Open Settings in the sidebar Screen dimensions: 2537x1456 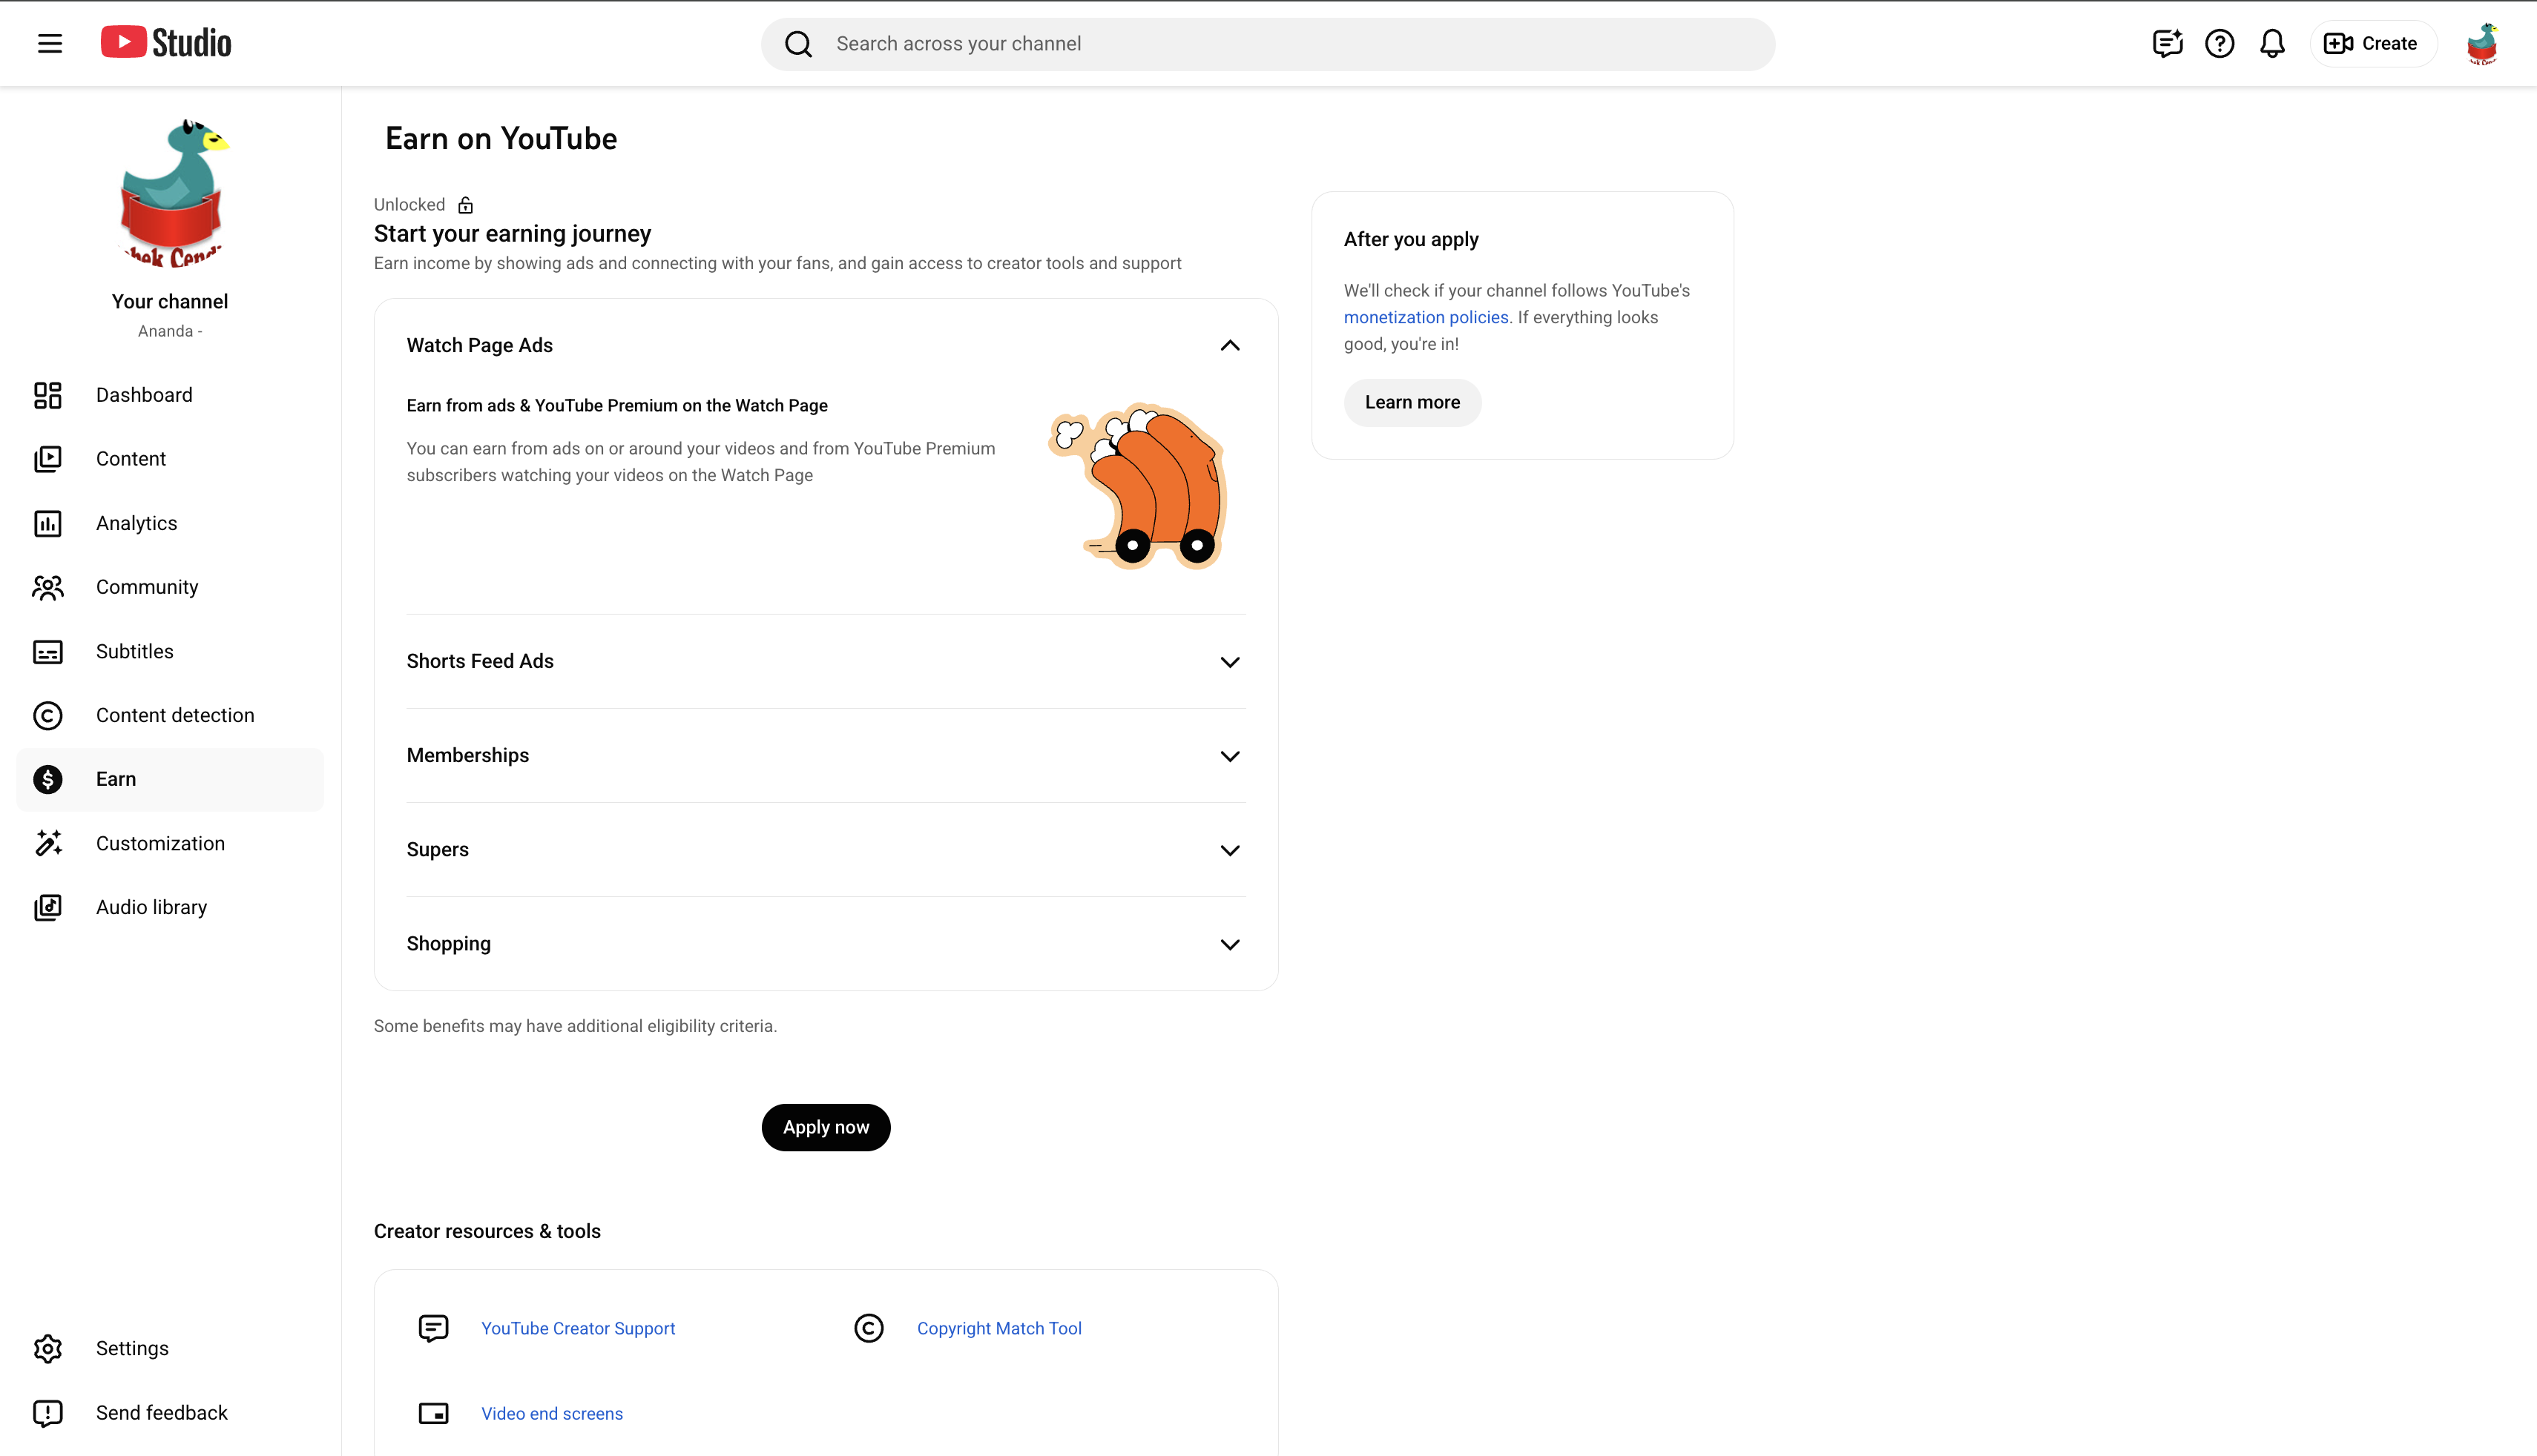tap(170, 1349)
